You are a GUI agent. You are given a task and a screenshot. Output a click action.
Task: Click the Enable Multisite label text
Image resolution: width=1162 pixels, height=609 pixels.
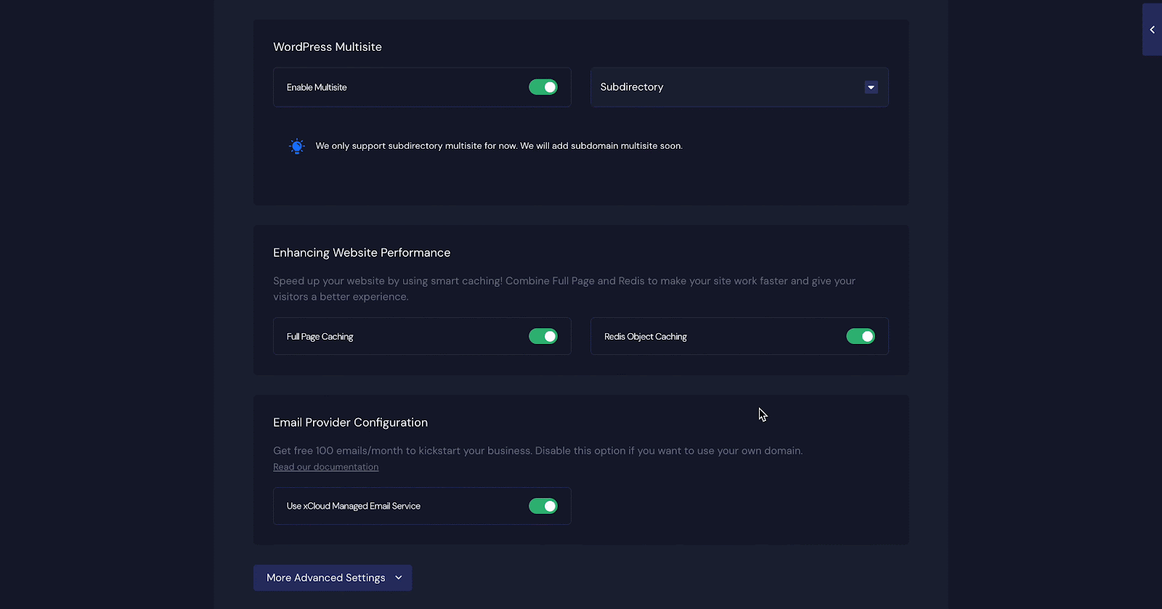point(317,87)
